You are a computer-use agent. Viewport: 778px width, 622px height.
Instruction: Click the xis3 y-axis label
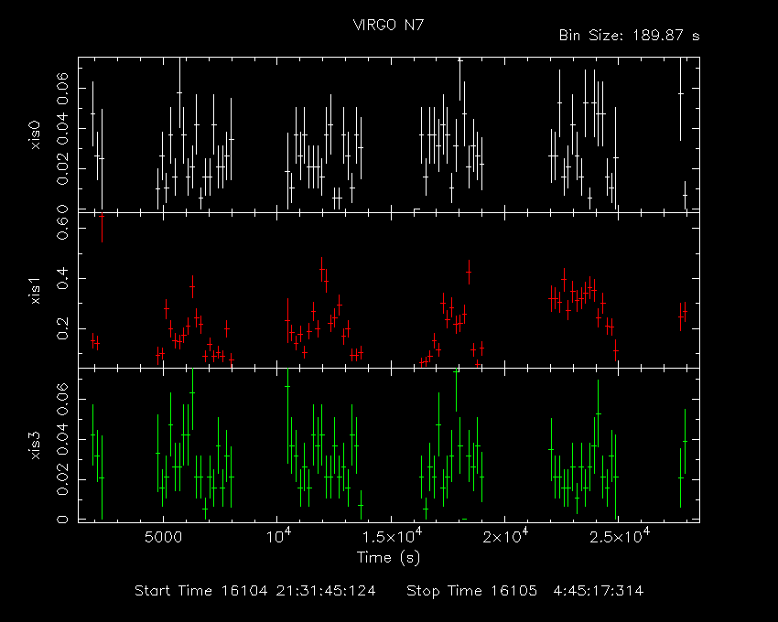click(36, 445)
